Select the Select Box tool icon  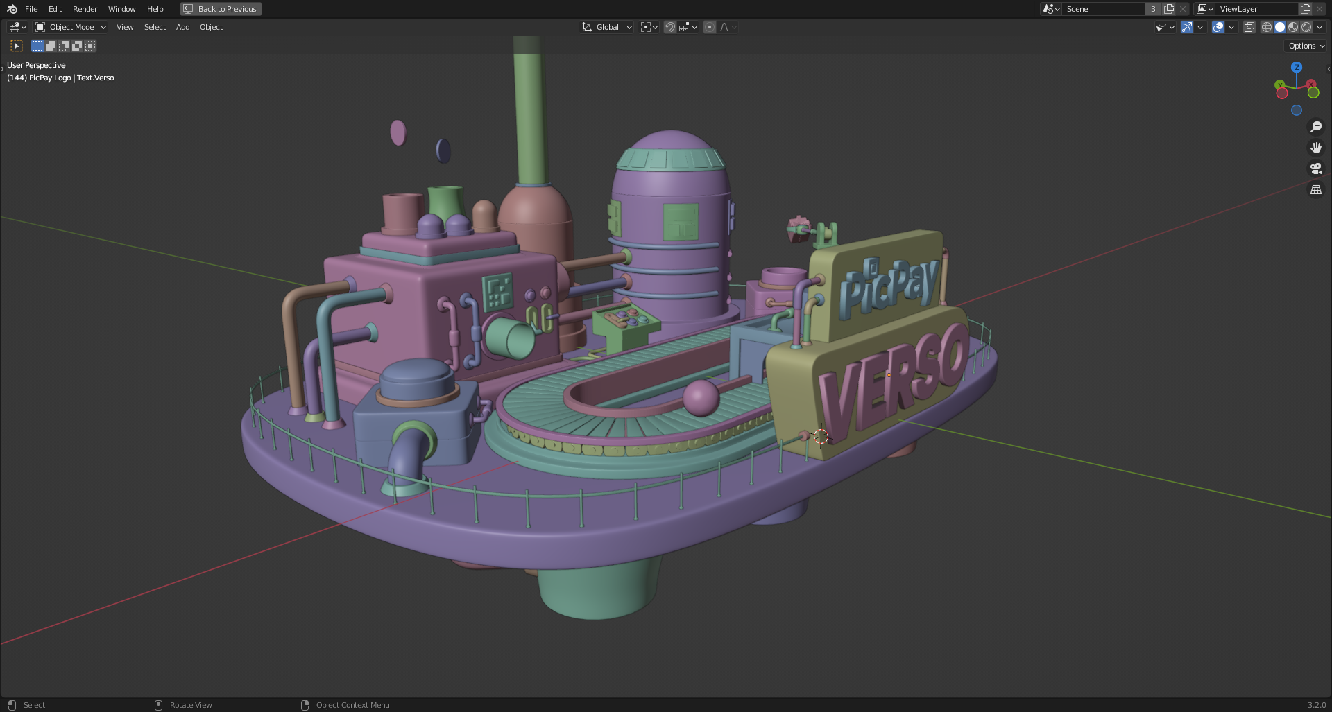click(x=17, y=46)
